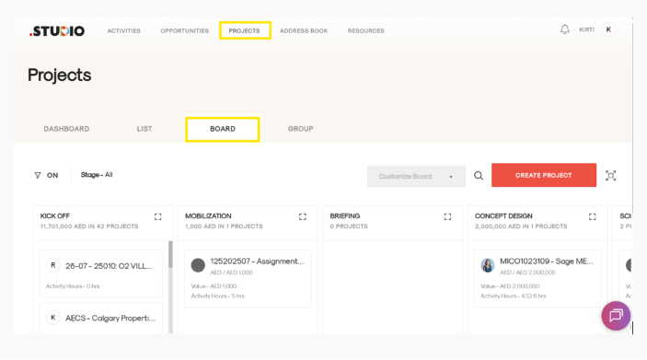This screenshot has width=647, height=360.
Task: Expand the Briefing column
Action: [447, 216]
